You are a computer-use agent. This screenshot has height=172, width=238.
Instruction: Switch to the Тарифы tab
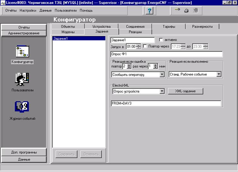169,27
